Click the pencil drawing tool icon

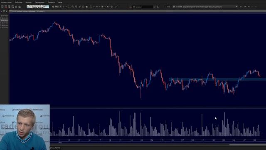(x=79, y=7)
